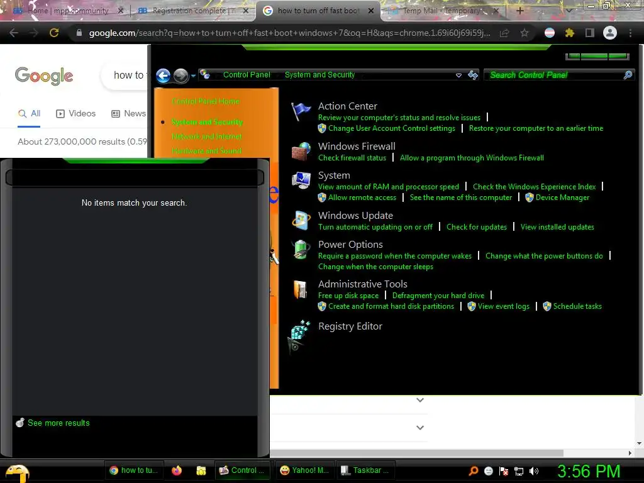Click Chrome back navigation arrow
Screen dimensions: 644x483
pos(14,33)
